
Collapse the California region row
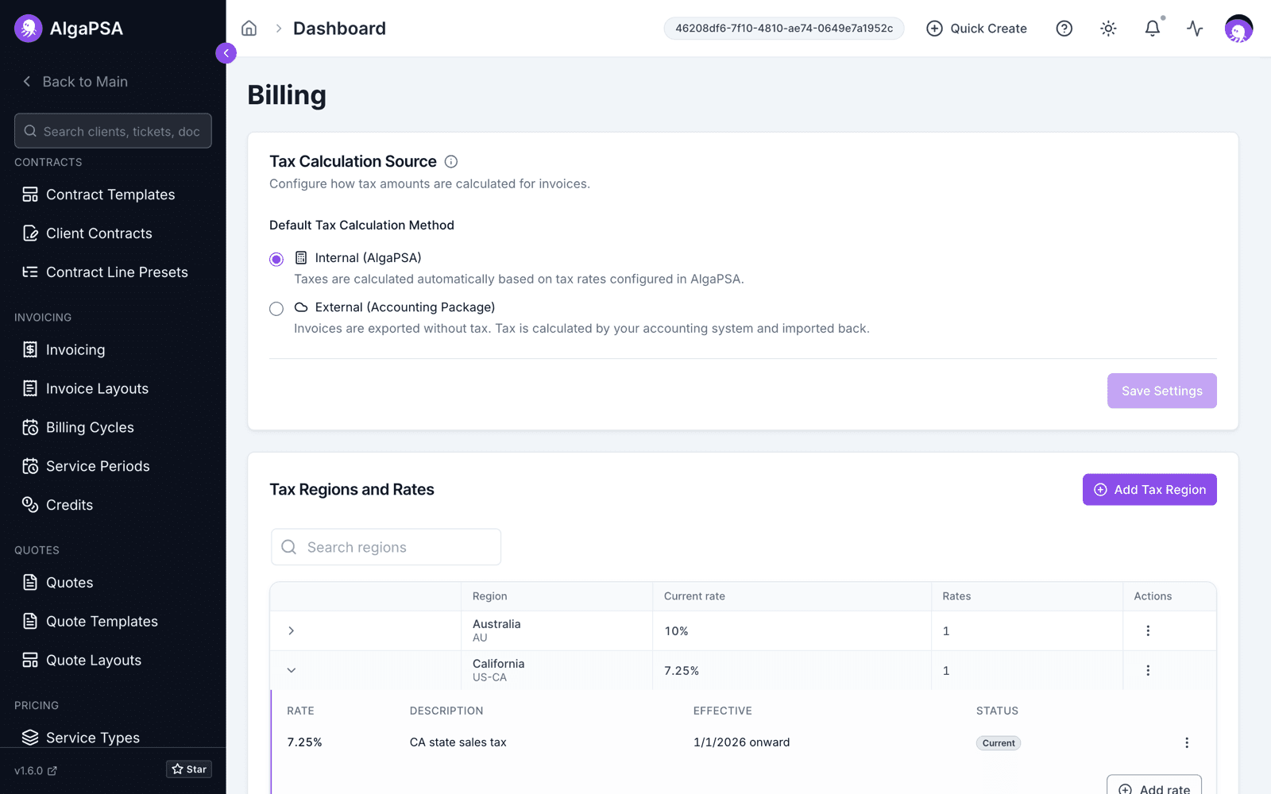pos(292,670)
